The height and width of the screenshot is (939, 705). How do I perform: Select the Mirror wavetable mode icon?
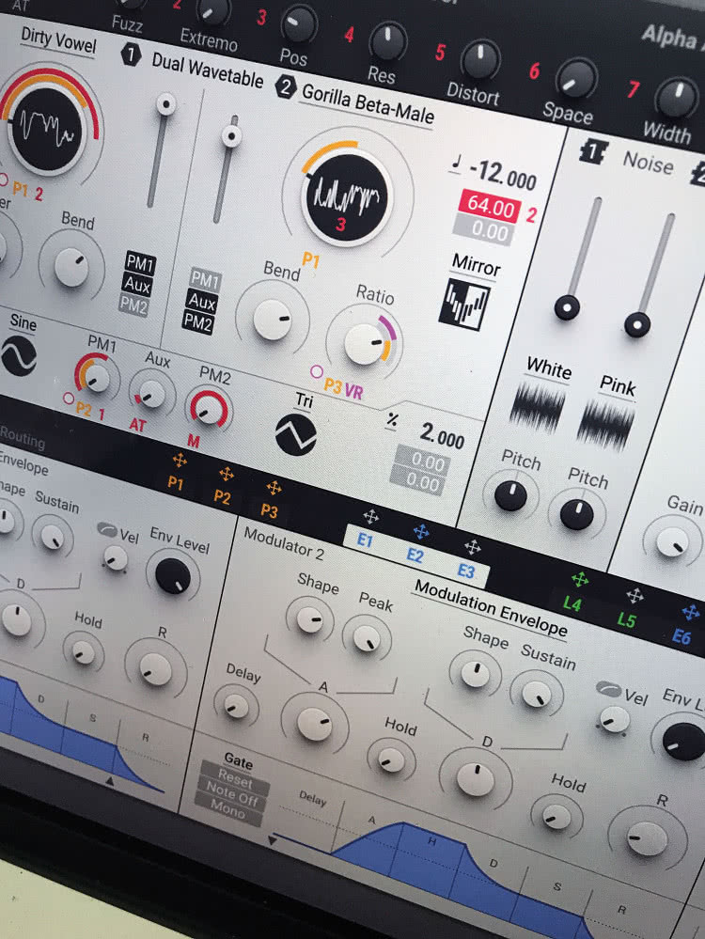(465, 304)
